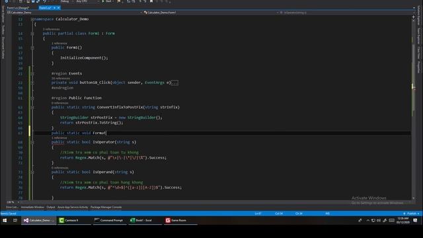Click the ConvertInfixToPostFix method name
Image resolution: width=423 pixels, height=238 pixels.
(120, 107)
